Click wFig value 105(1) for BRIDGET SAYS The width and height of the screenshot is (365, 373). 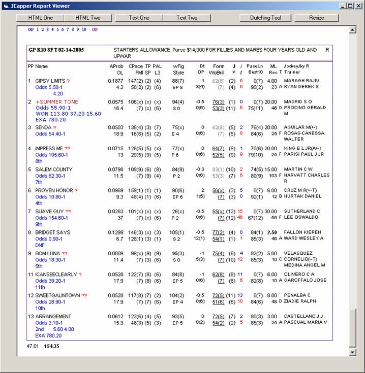pos(176,232)
